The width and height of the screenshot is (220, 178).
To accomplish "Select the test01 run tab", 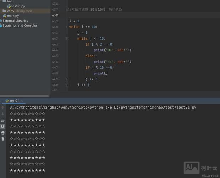I will point(14,101).
